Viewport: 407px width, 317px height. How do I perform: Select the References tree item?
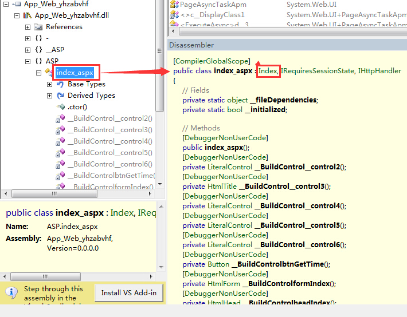coord(64,27)
